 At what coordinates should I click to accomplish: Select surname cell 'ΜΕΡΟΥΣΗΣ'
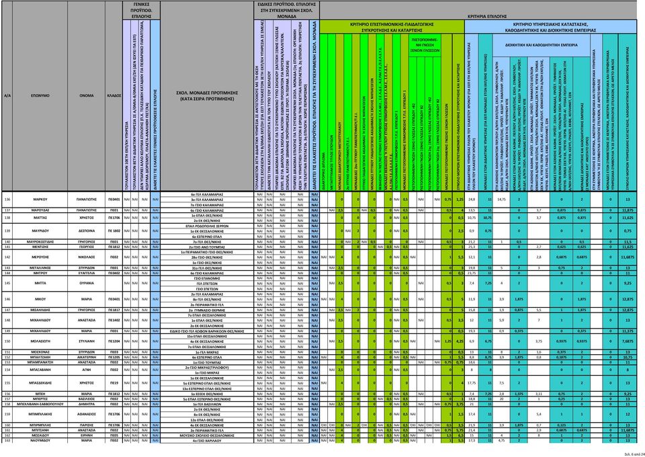point(40,257)
